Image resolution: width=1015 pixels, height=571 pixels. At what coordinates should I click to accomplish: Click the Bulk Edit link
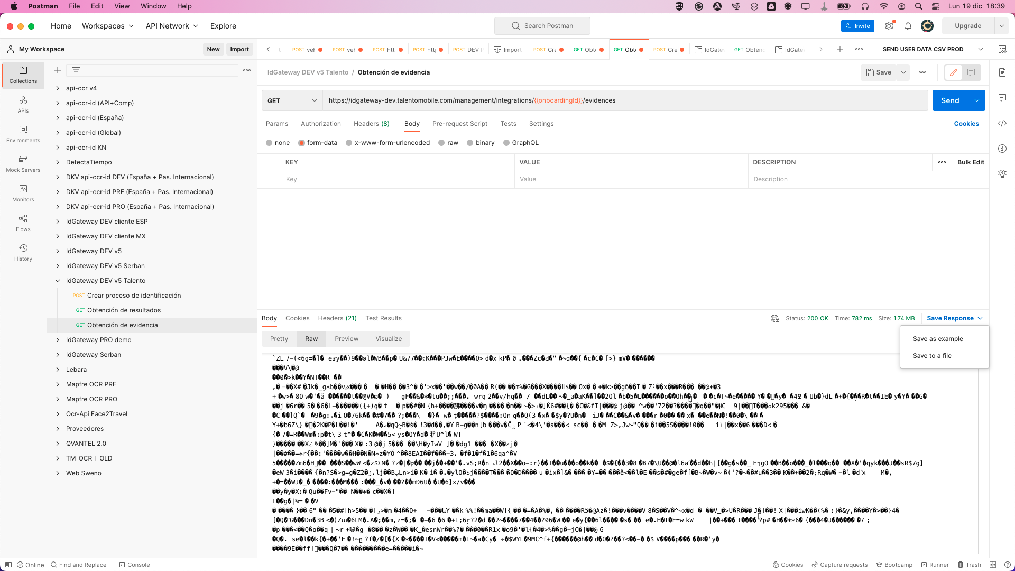tap(970, 162)
